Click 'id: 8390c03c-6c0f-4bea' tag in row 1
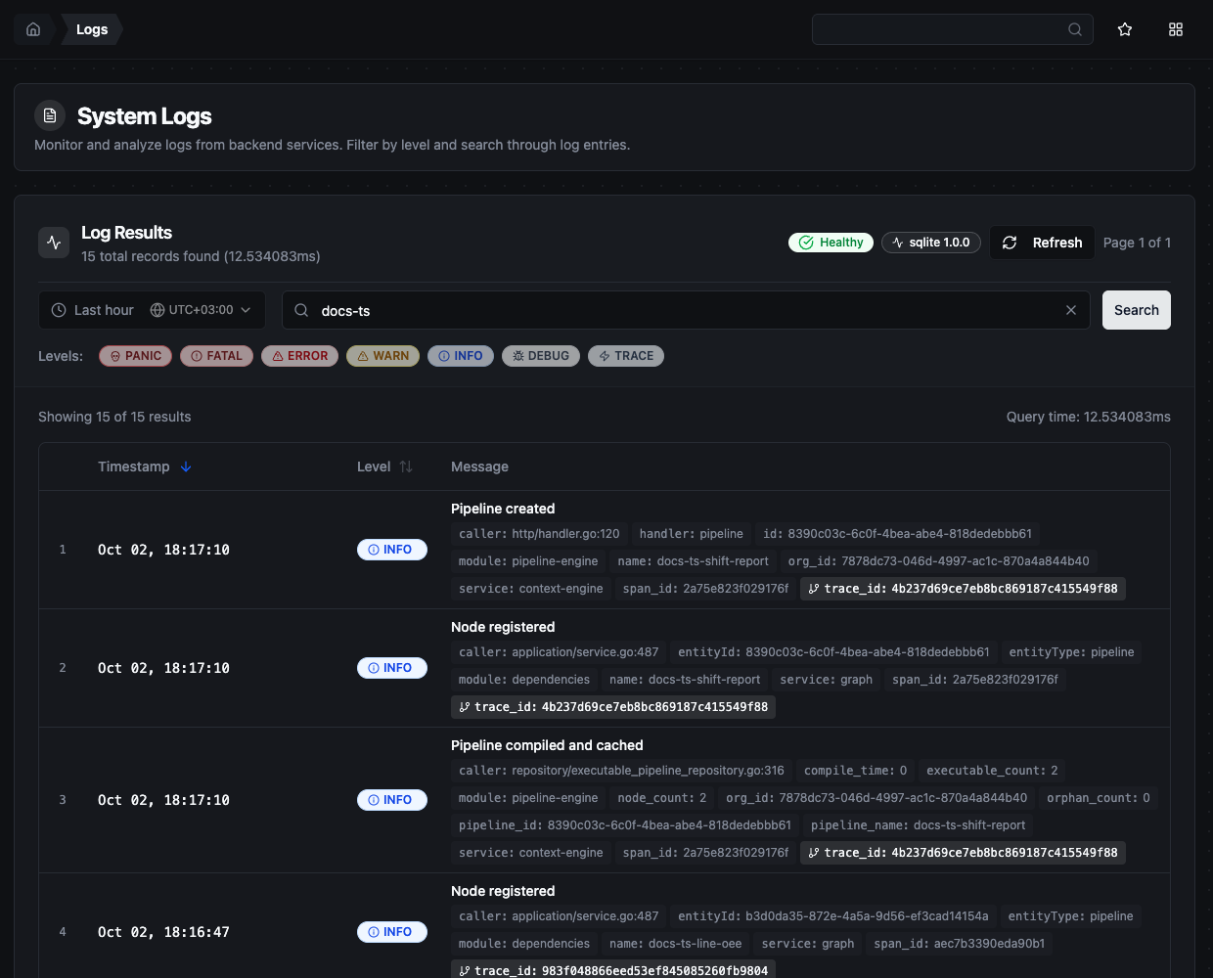 tap(898, 534)
